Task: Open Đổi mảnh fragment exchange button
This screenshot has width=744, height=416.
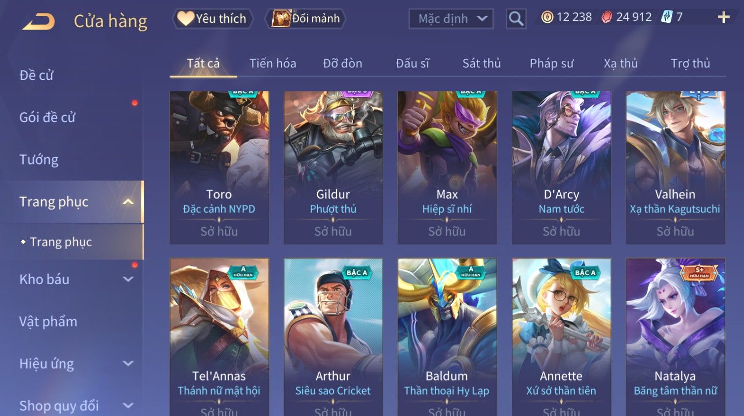Action: (306, 19)
